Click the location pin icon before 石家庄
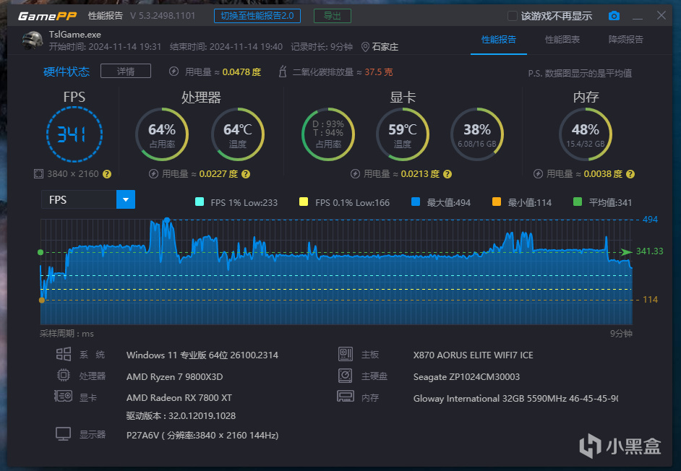Image resolution: width=681 pixels, height=471 pixels. [365, 47]
